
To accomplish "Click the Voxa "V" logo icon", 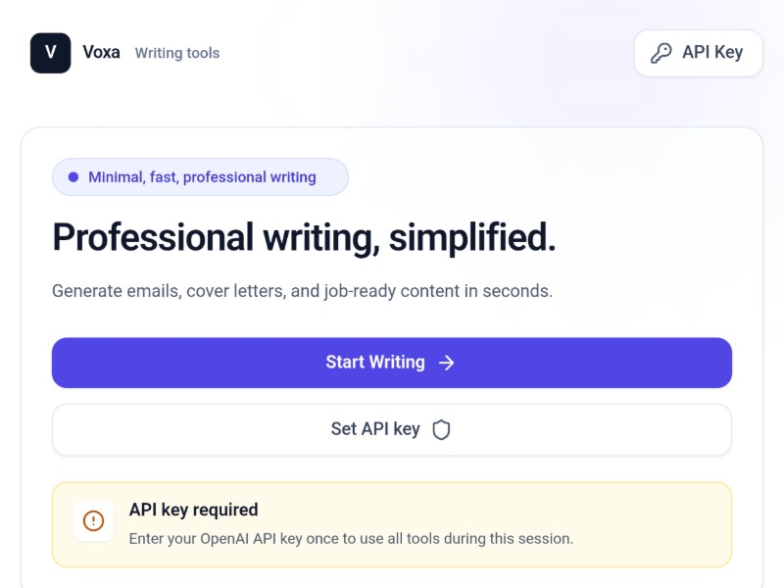I will (x=50, y=53).
